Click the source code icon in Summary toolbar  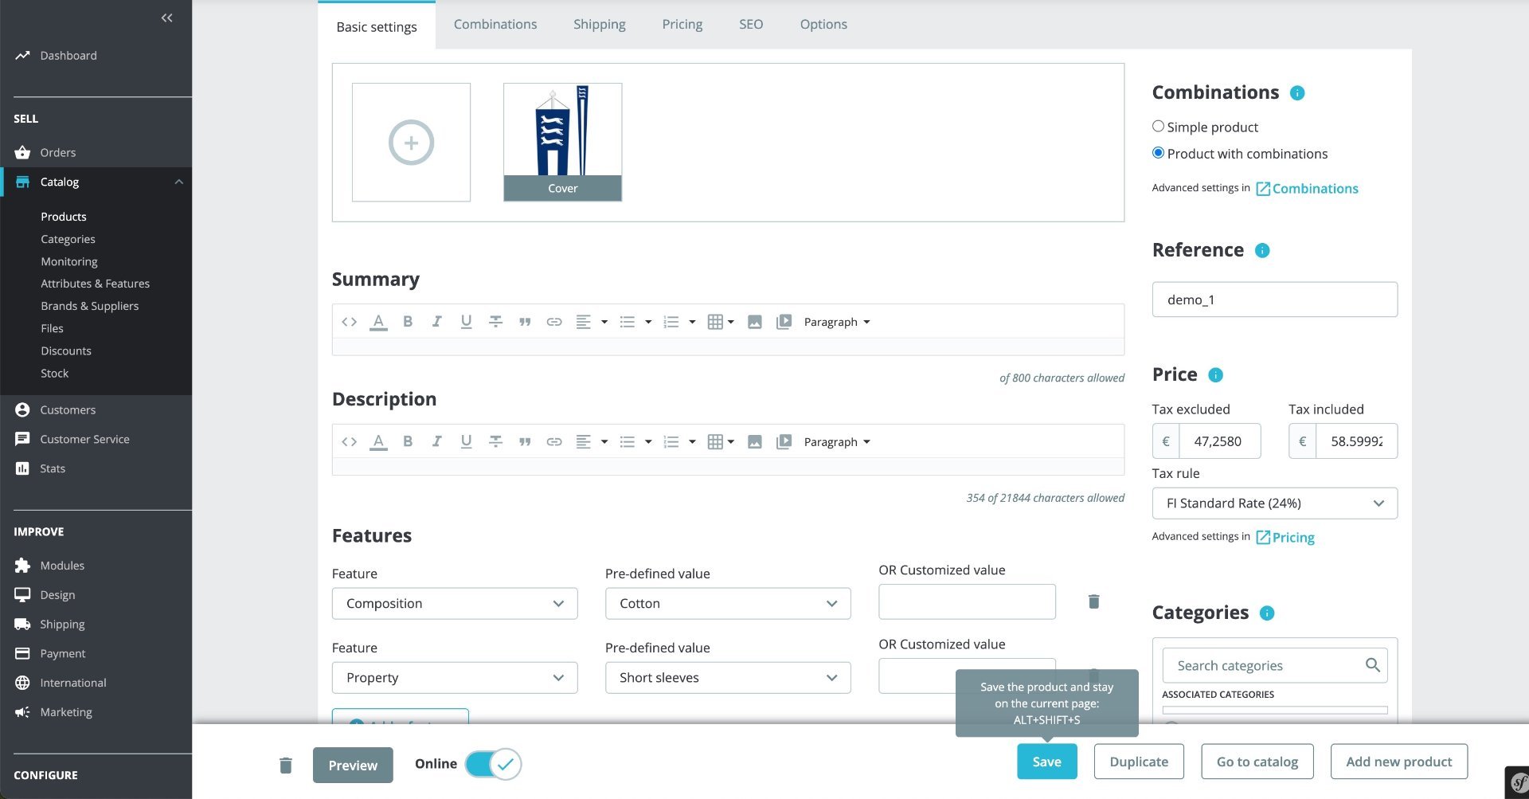click(349, 322)
